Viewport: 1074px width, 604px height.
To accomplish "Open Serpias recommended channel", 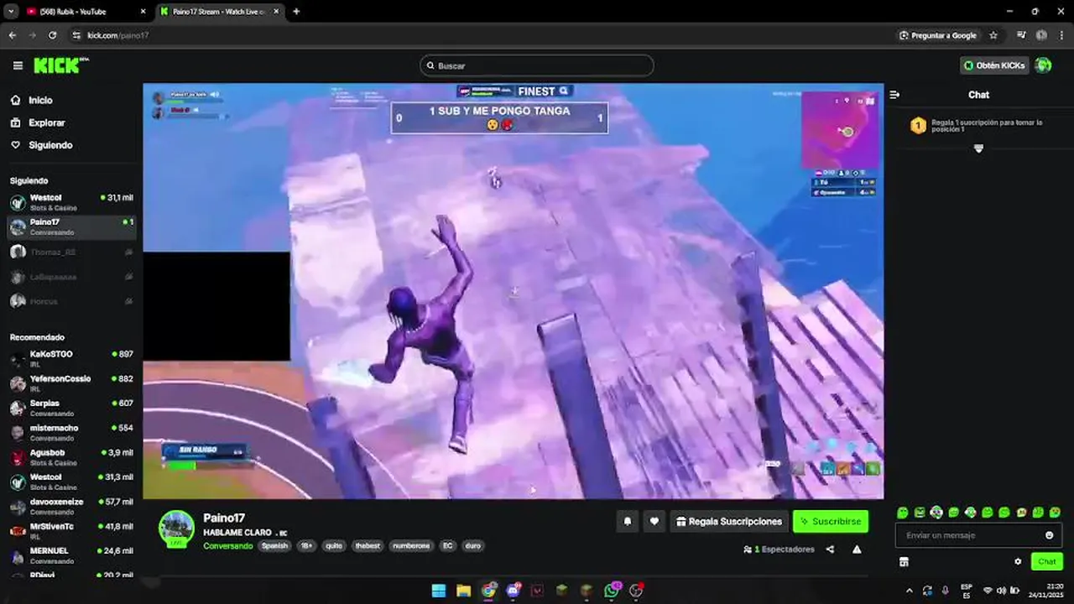I will coord(71,408).
